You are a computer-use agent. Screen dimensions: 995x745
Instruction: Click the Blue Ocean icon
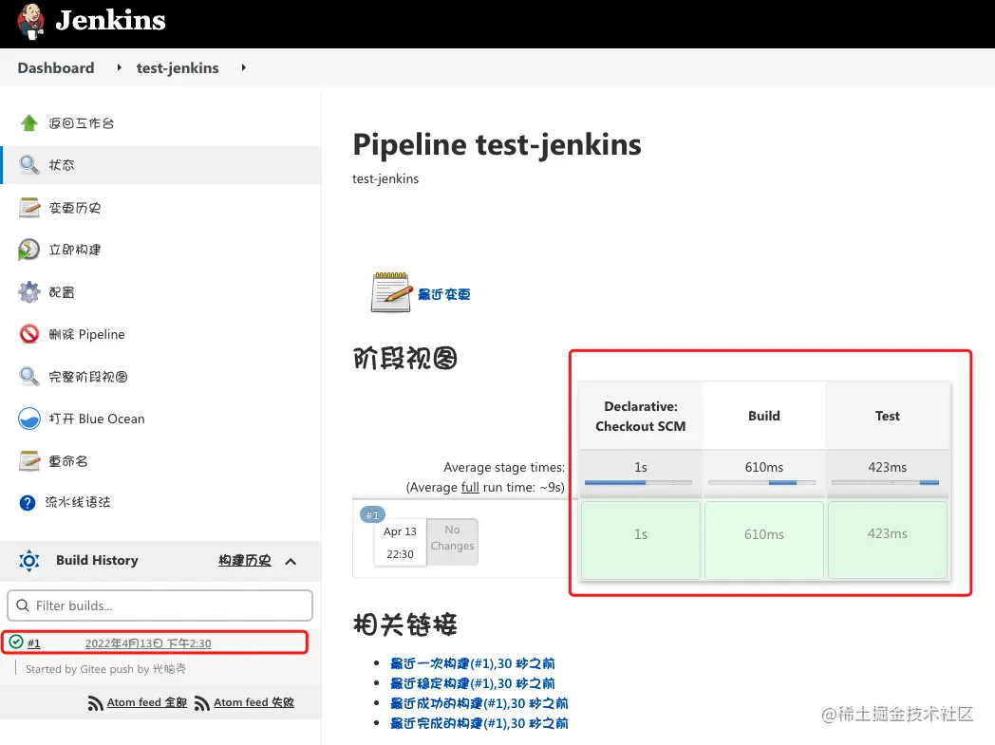[x=29, y=419]
